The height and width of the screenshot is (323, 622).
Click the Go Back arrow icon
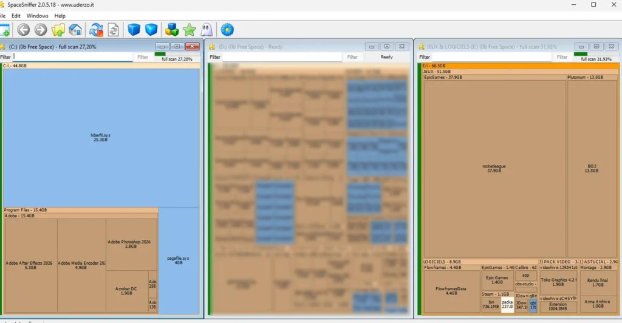point(23,30)
